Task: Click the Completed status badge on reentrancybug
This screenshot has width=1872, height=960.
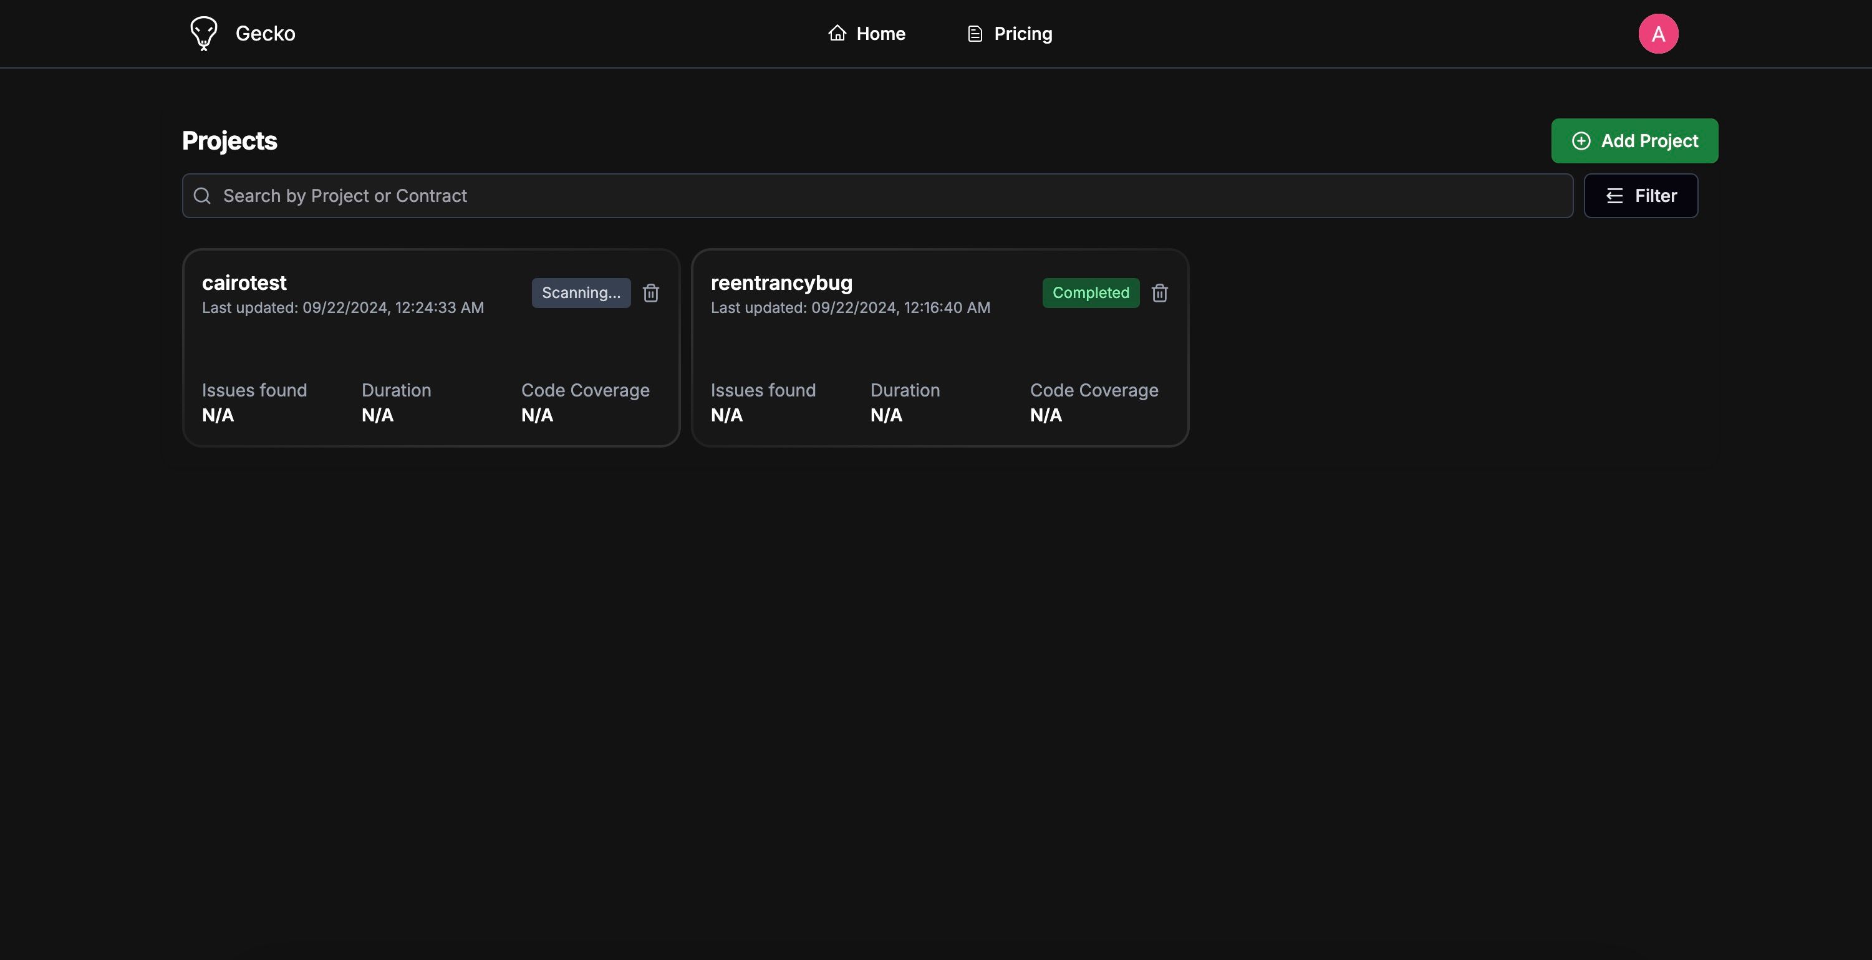Action: (x=1090, y=293)
